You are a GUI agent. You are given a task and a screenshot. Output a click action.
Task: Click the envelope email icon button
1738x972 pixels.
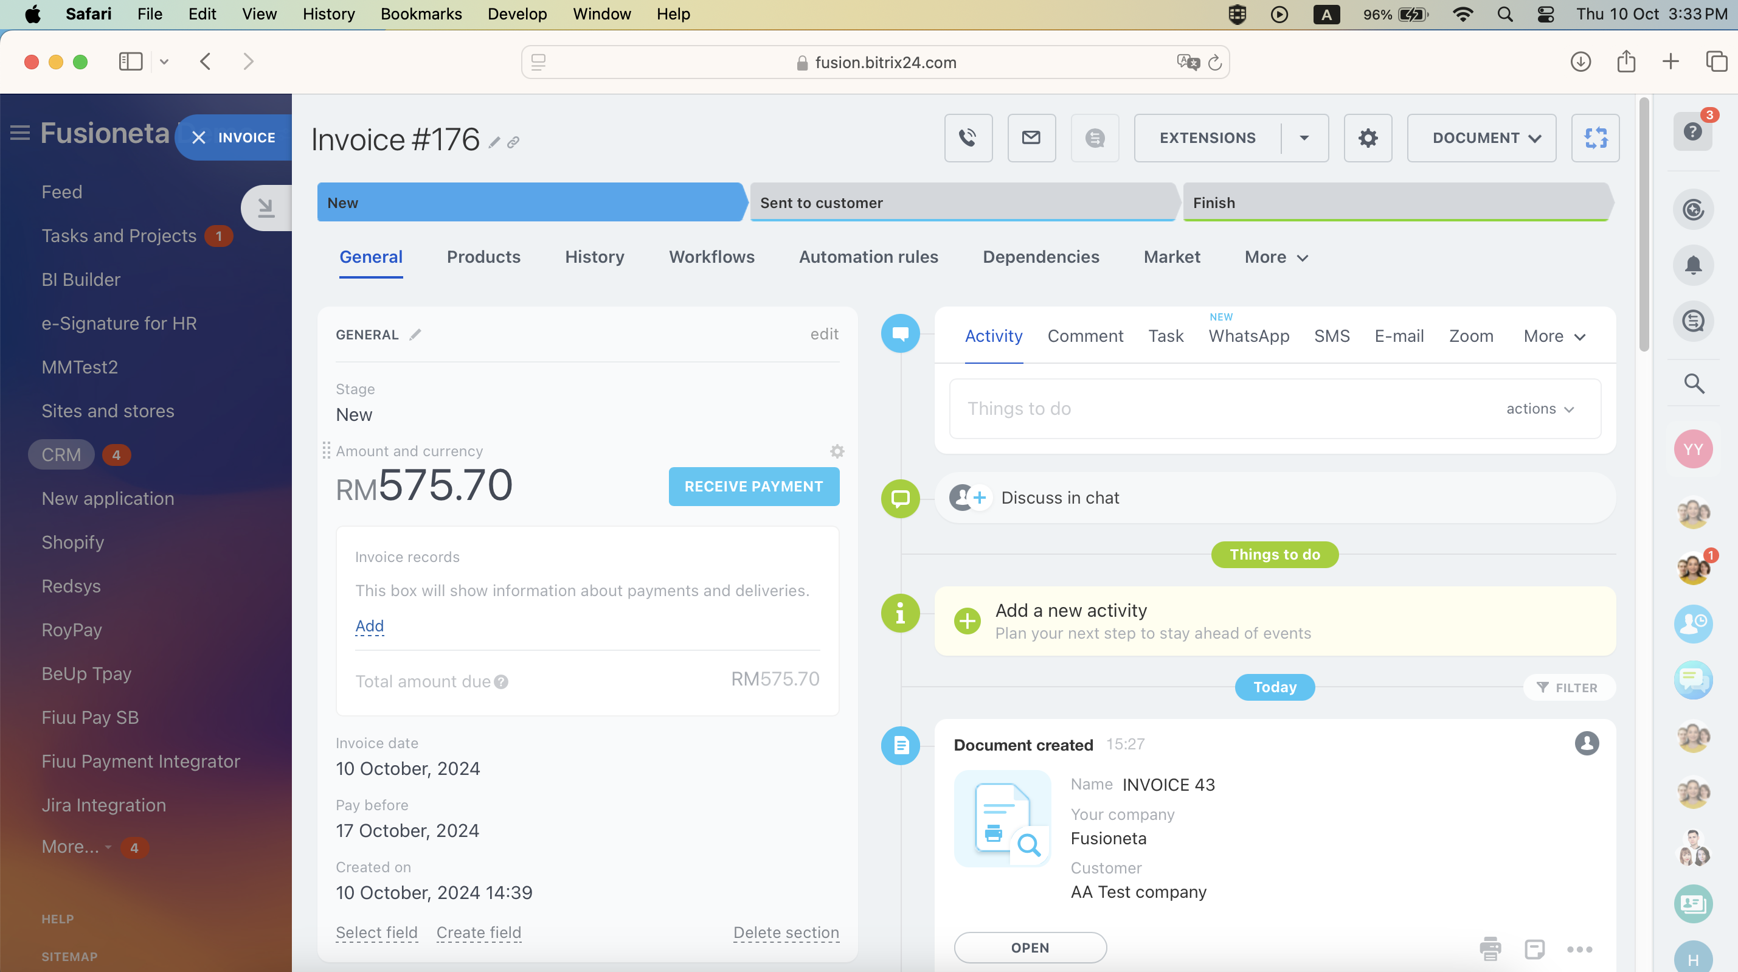[x=1031, y=137]
